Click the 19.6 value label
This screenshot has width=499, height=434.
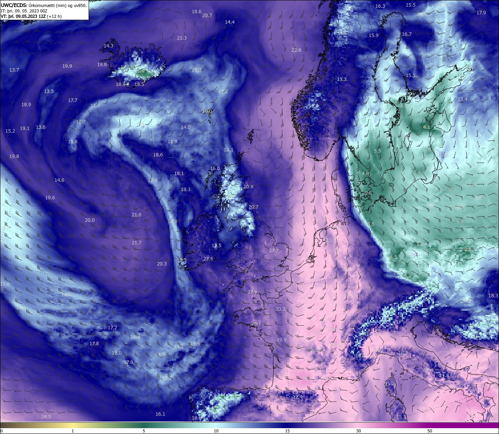pos(50,198)
